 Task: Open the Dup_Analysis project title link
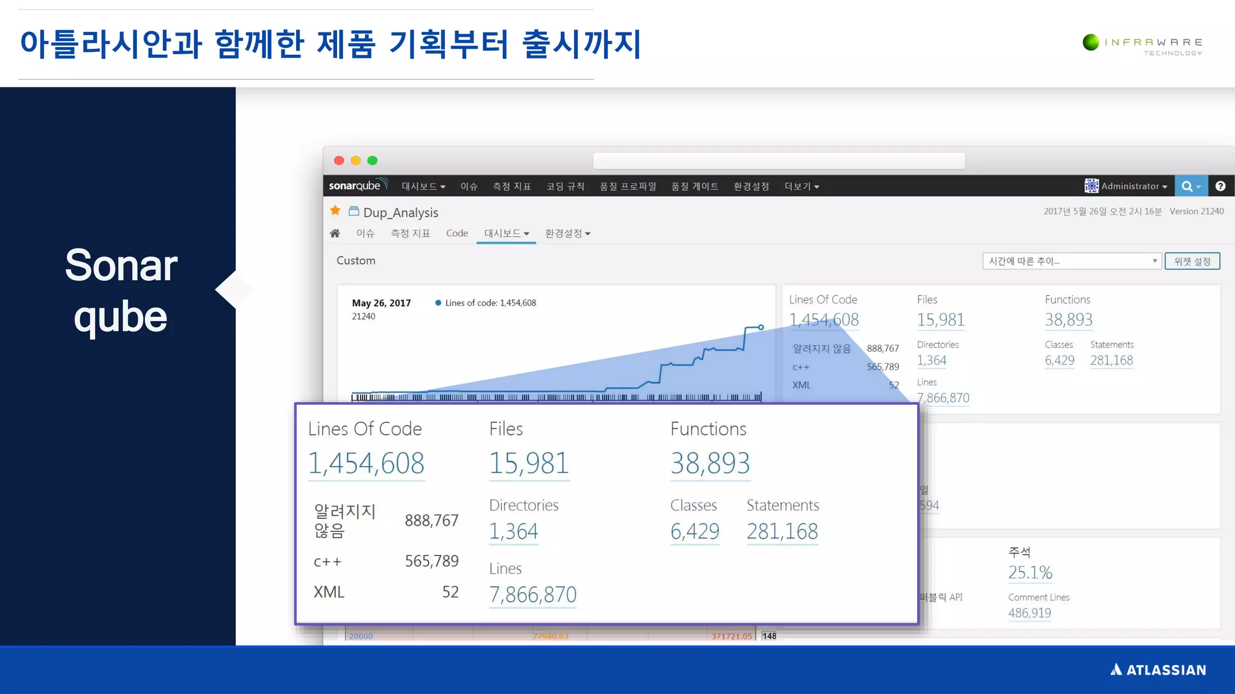click(x=400, y=213)
